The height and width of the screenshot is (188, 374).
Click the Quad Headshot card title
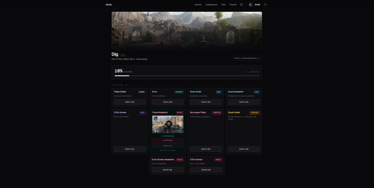tap(236, 92)
